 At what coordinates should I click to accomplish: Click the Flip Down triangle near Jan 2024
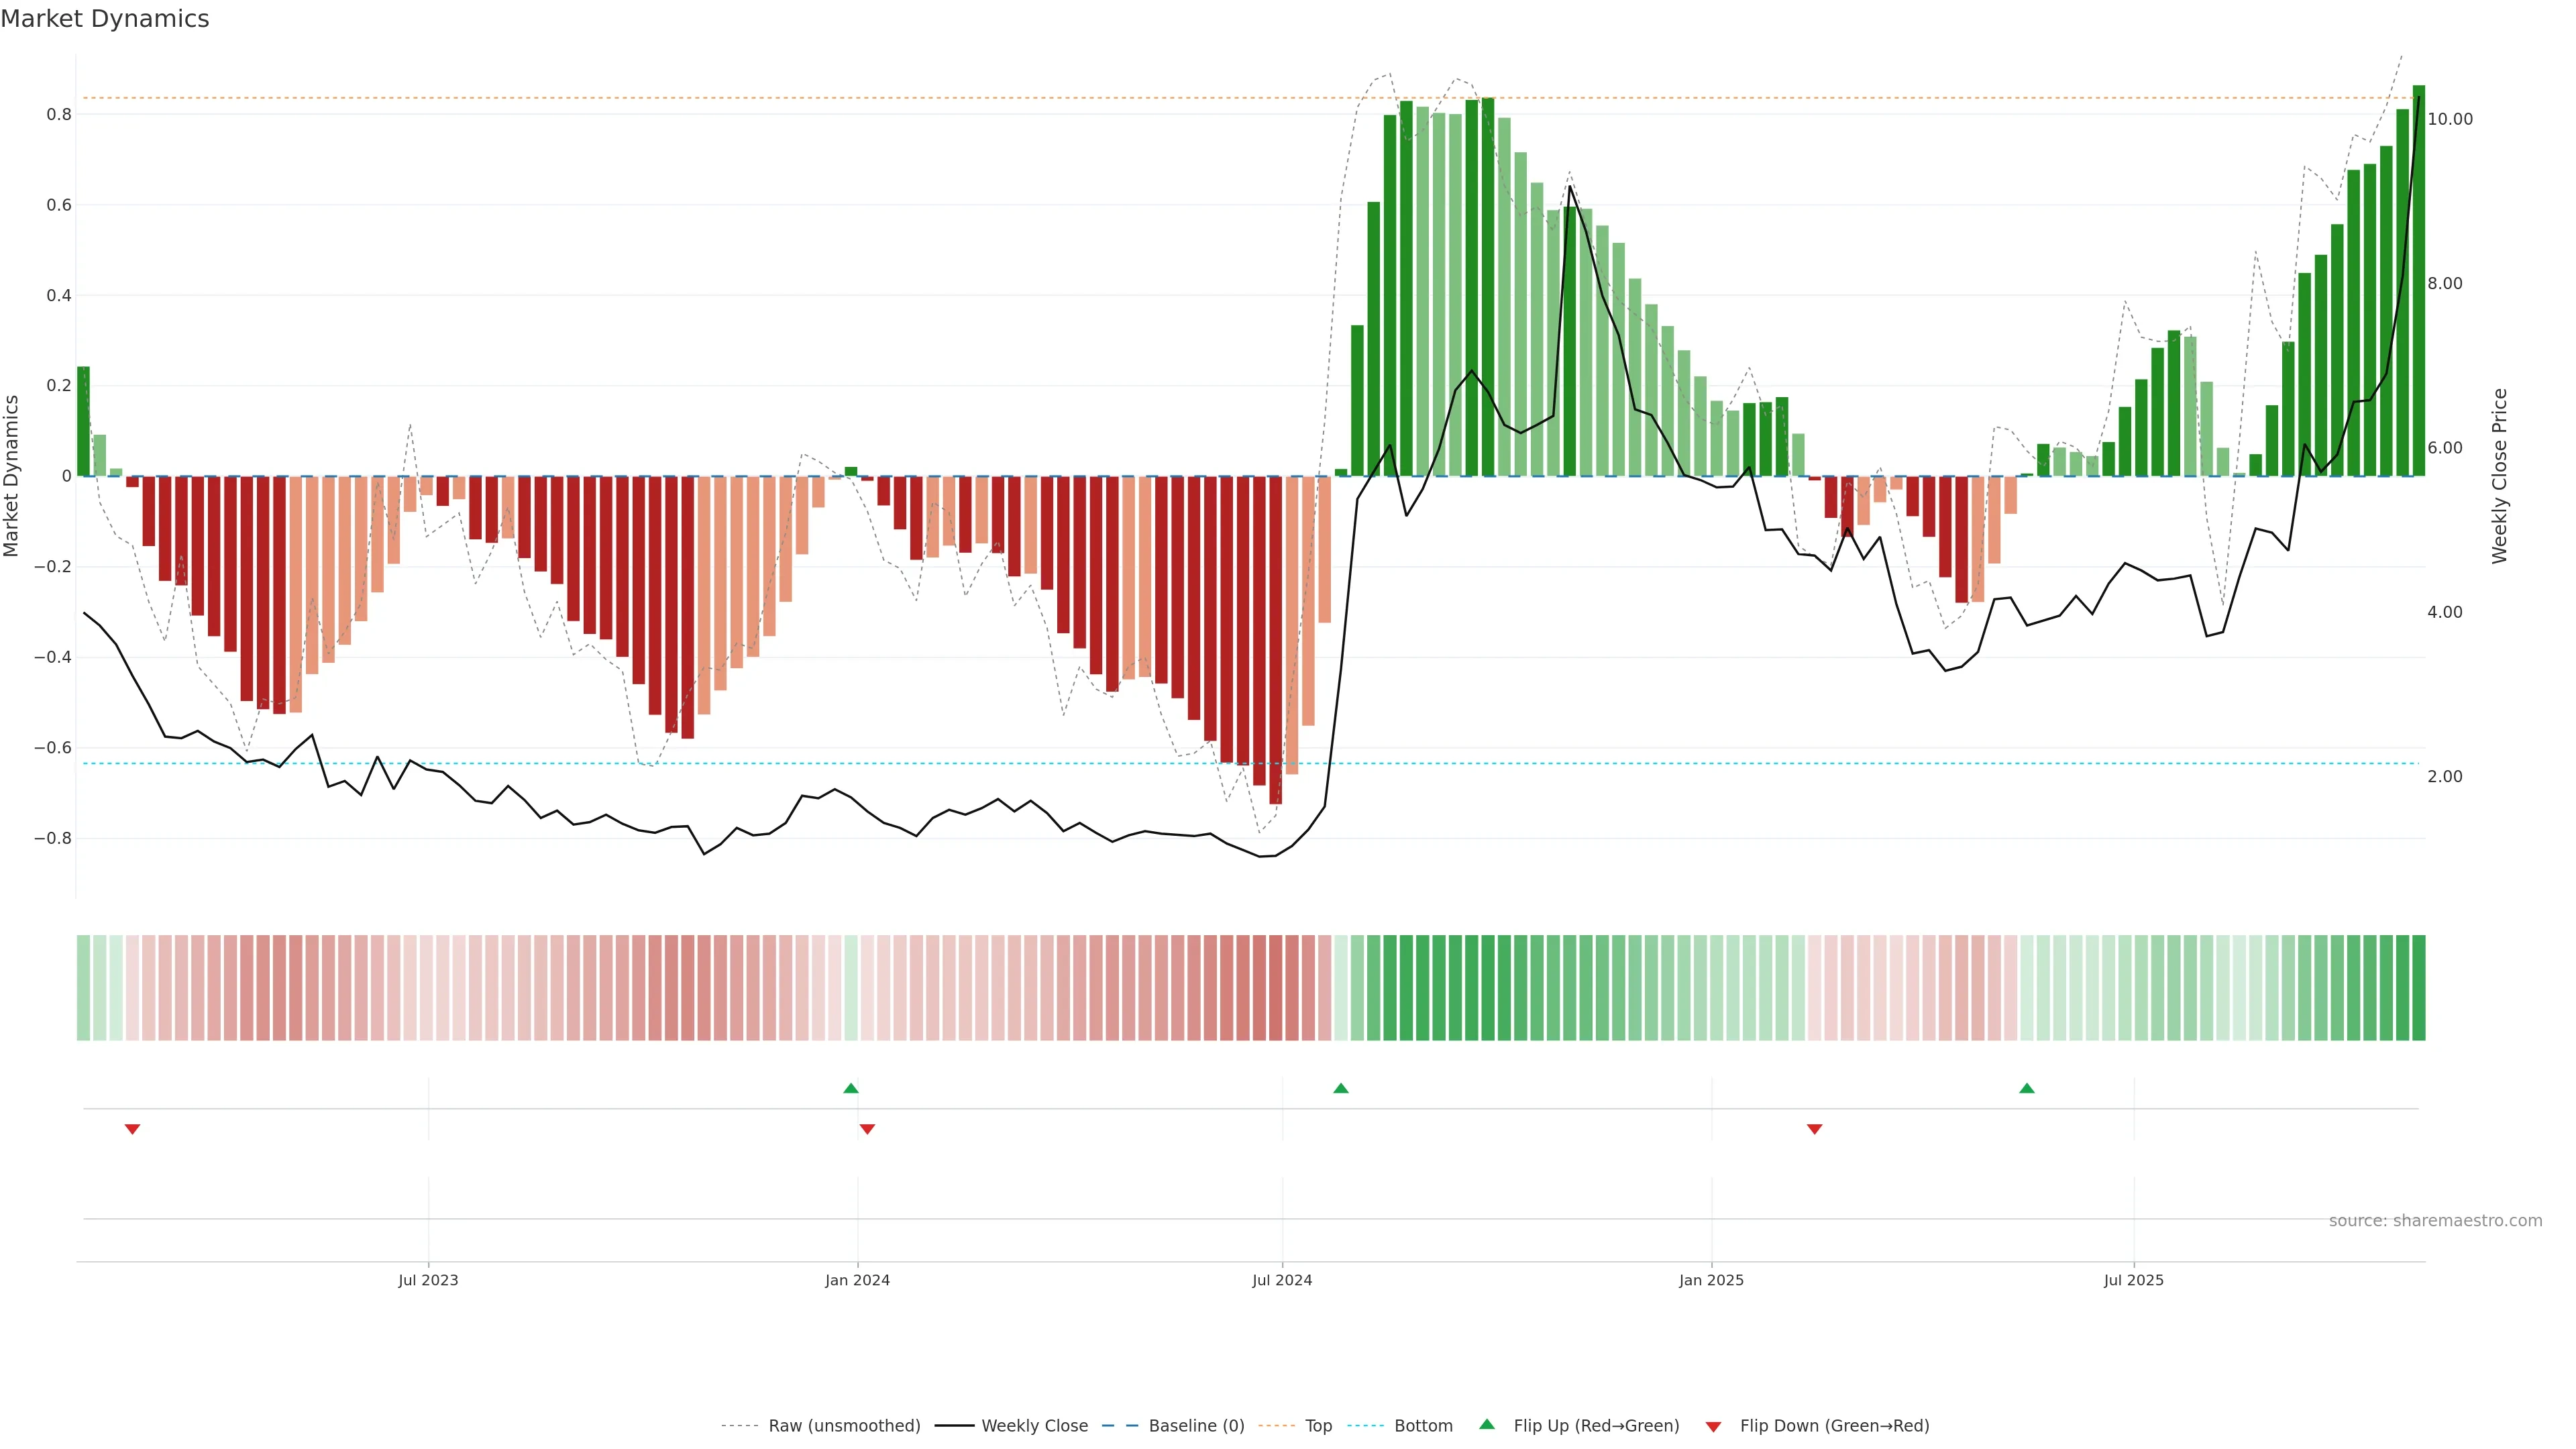pyautogui.click(x=867, y=1129)
